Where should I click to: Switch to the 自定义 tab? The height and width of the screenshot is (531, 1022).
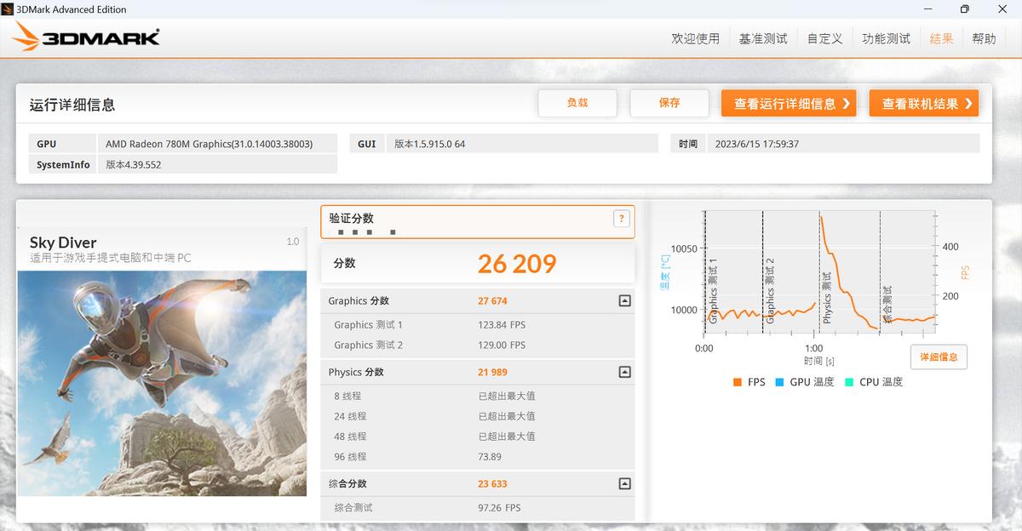coord(824,38)
